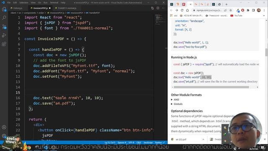Go back in the Chrome browser
Image resolution: width=268 pixels, height=151 pixels.
[171, 10]
